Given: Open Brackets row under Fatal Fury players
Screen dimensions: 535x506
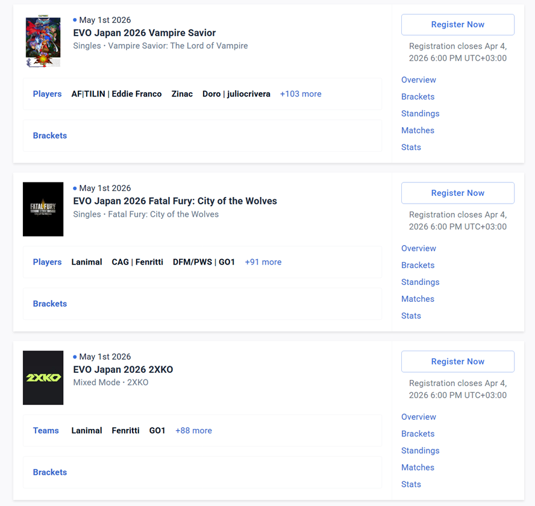Looking at the screenshot, I should point(202,304).
